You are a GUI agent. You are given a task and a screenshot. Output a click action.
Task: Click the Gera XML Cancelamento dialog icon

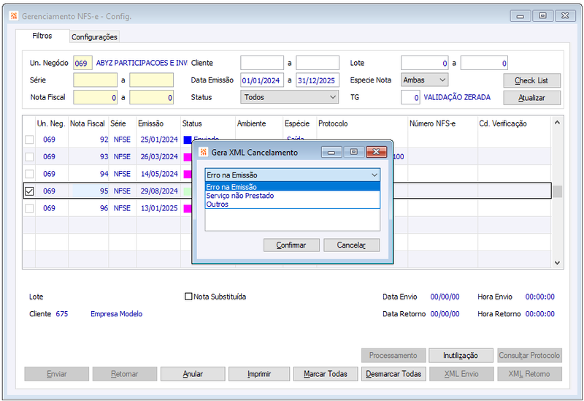(x=203, y=152)
